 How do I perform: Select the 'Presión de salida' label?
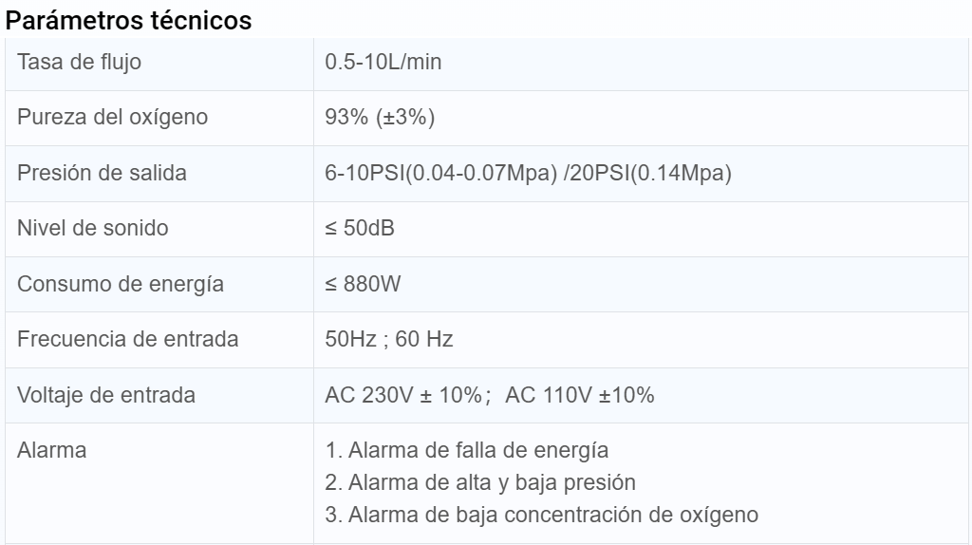pos(103,174)
